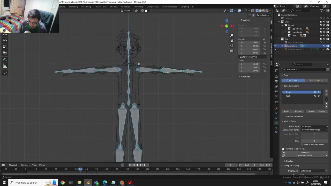Select the Transform tool in viewport toolbar
This screenshot has width=331, height=186.
pos(5,53)
